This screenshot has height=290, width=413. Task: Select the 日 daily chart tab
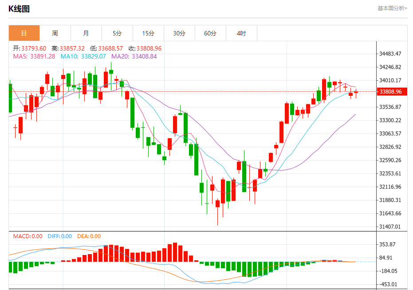pyautogui.click(x=24, y=33)
